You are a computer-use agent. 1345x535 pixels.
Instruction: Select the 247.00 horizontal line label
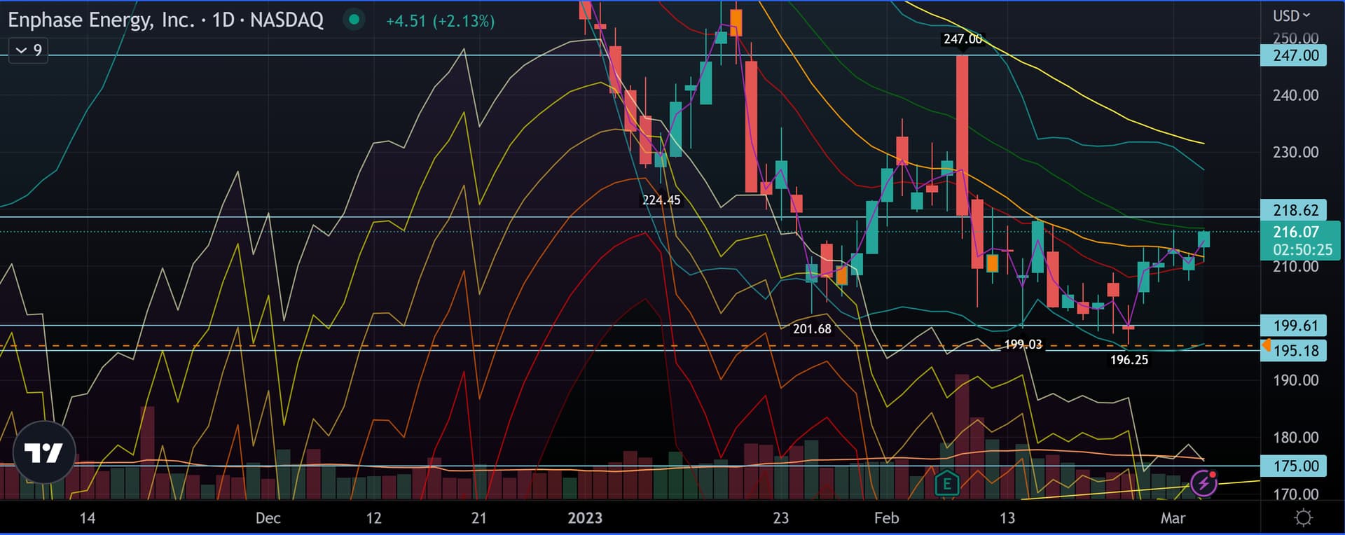[x=1295, y=55]
